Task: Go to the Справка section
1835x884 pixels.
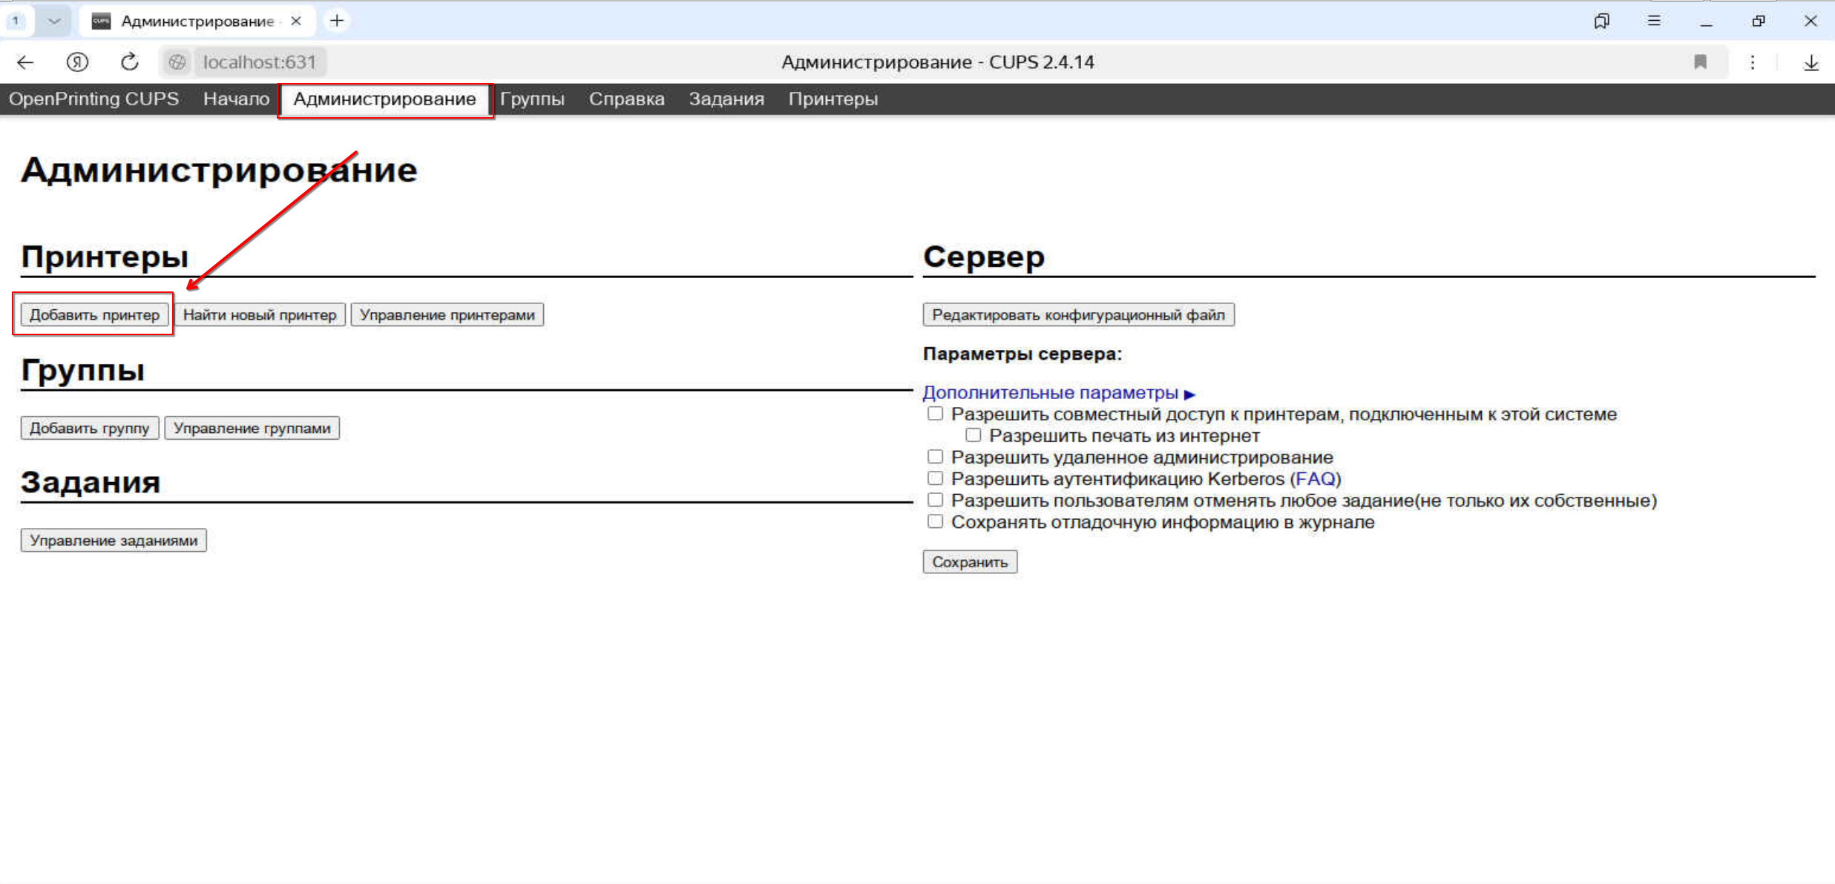Action: [626, 99]
